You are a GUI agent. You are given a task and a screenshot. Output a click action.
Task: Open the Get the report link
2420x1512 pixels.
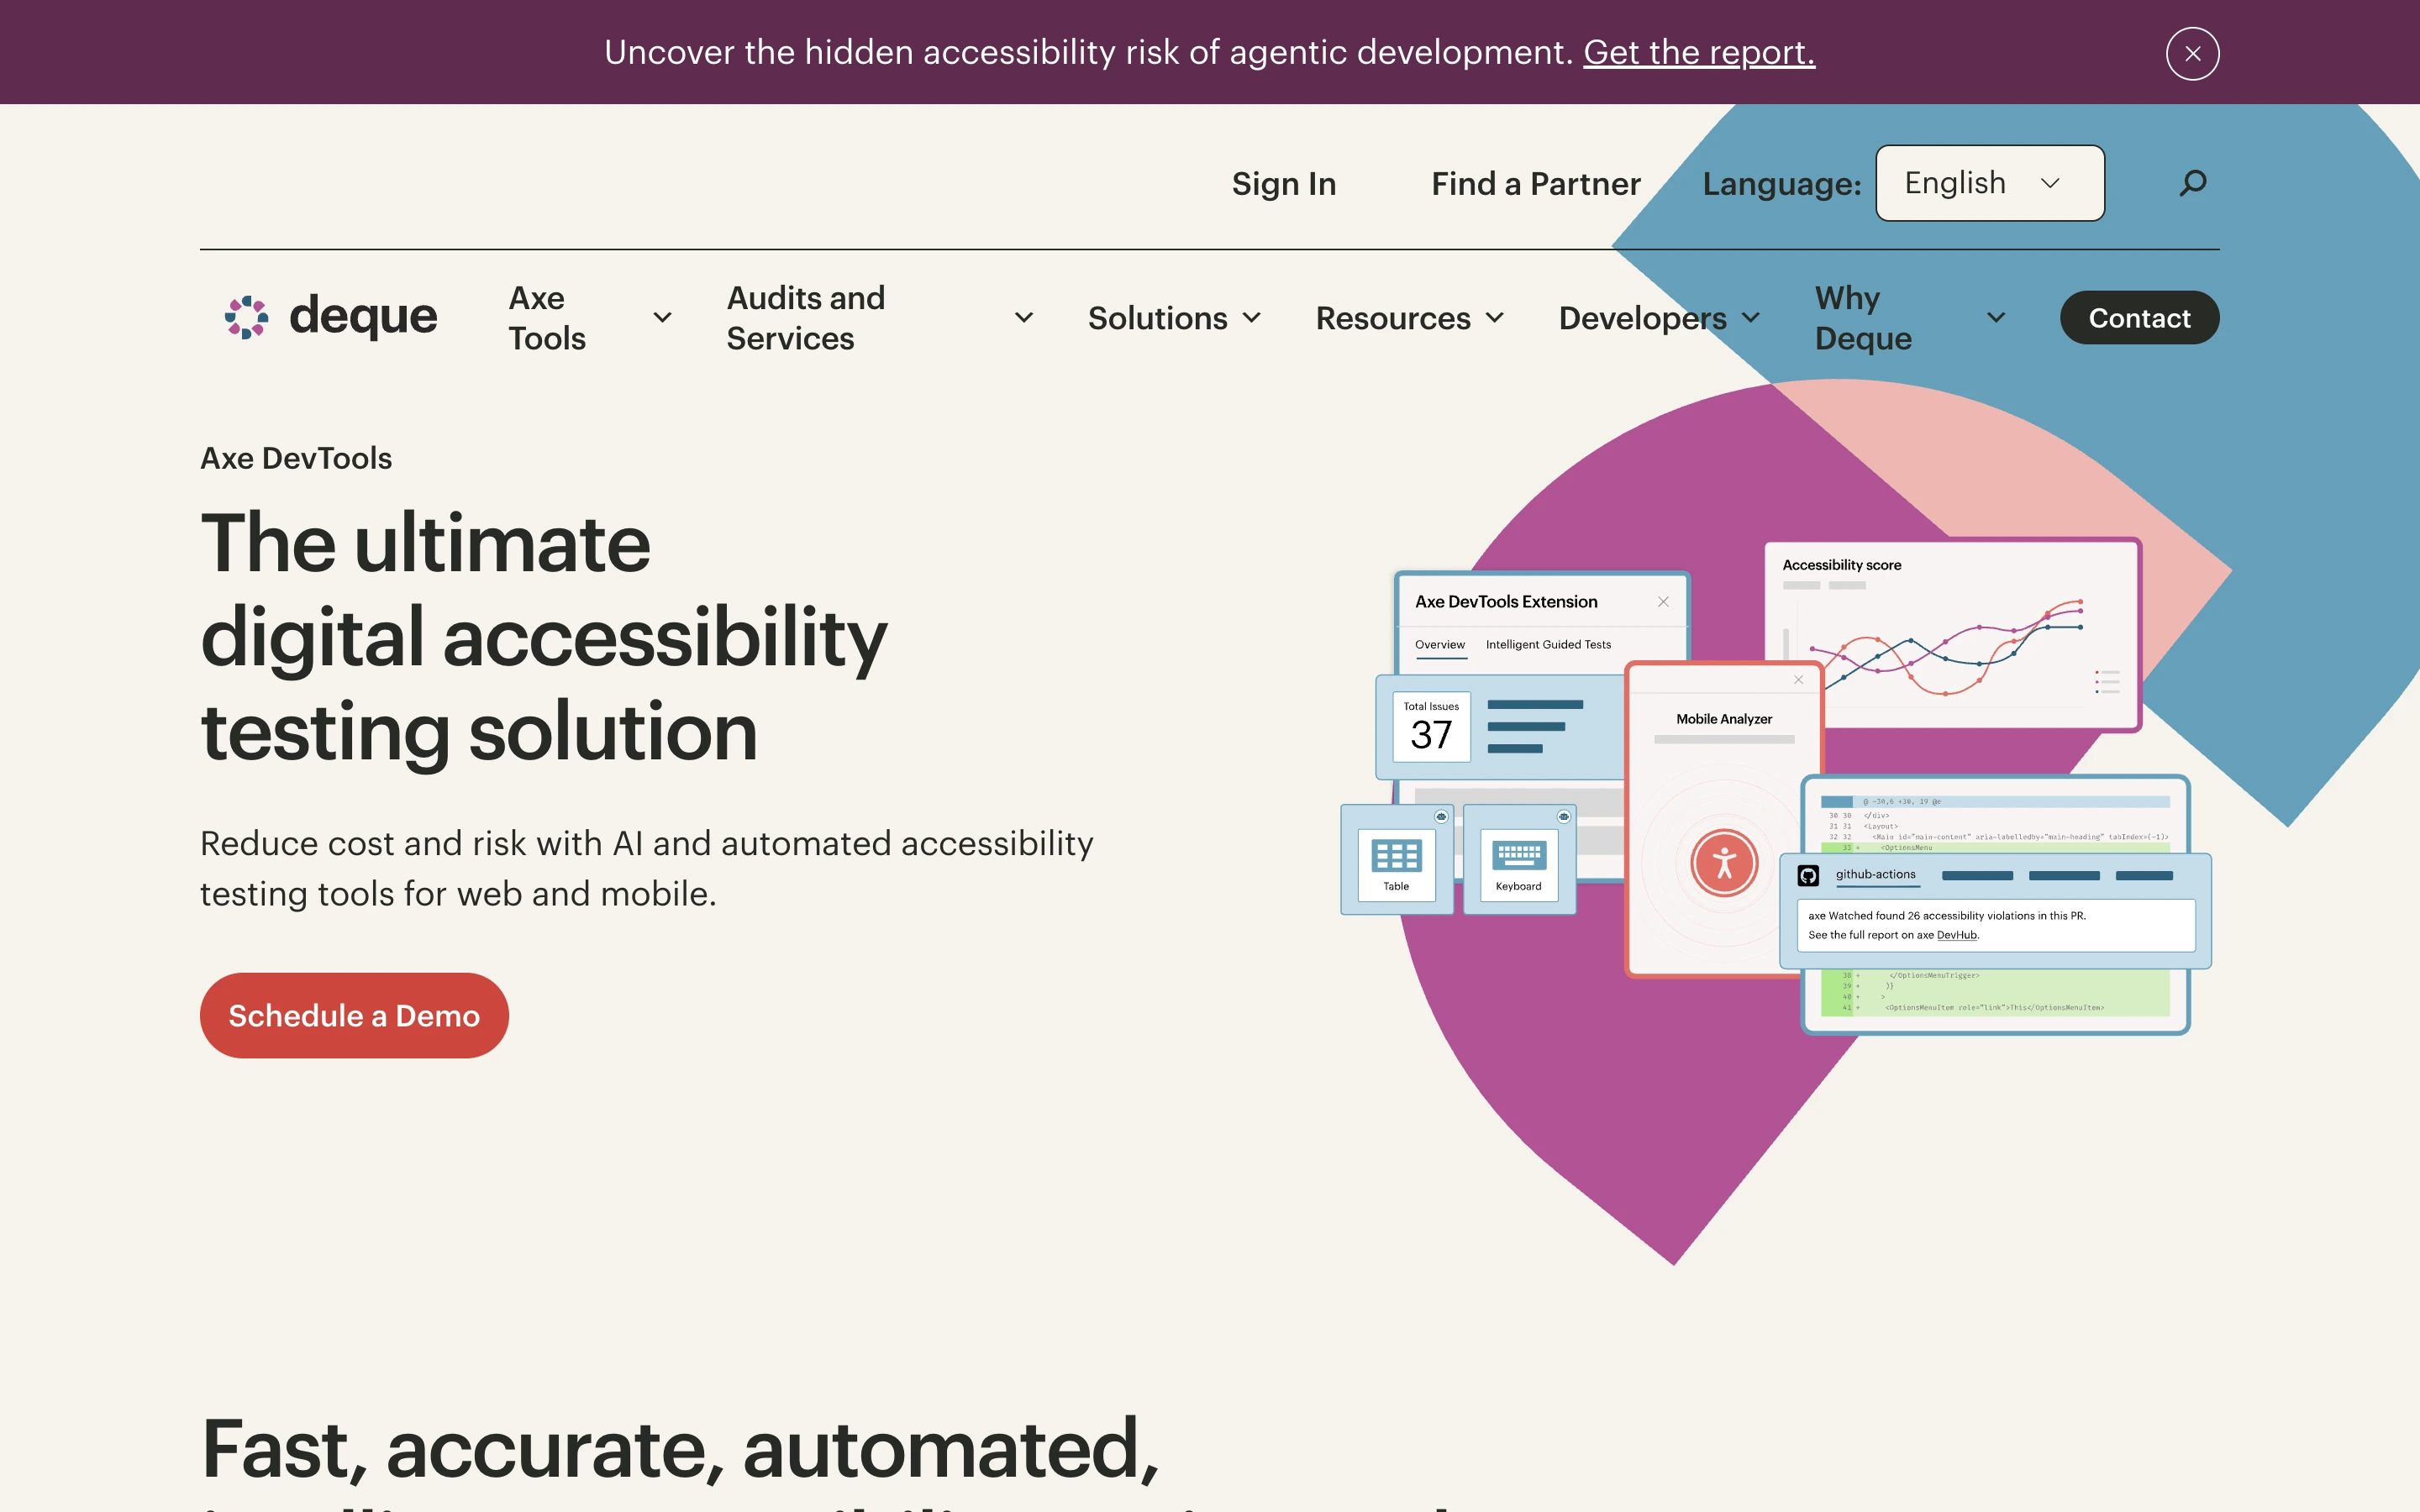1698,52
